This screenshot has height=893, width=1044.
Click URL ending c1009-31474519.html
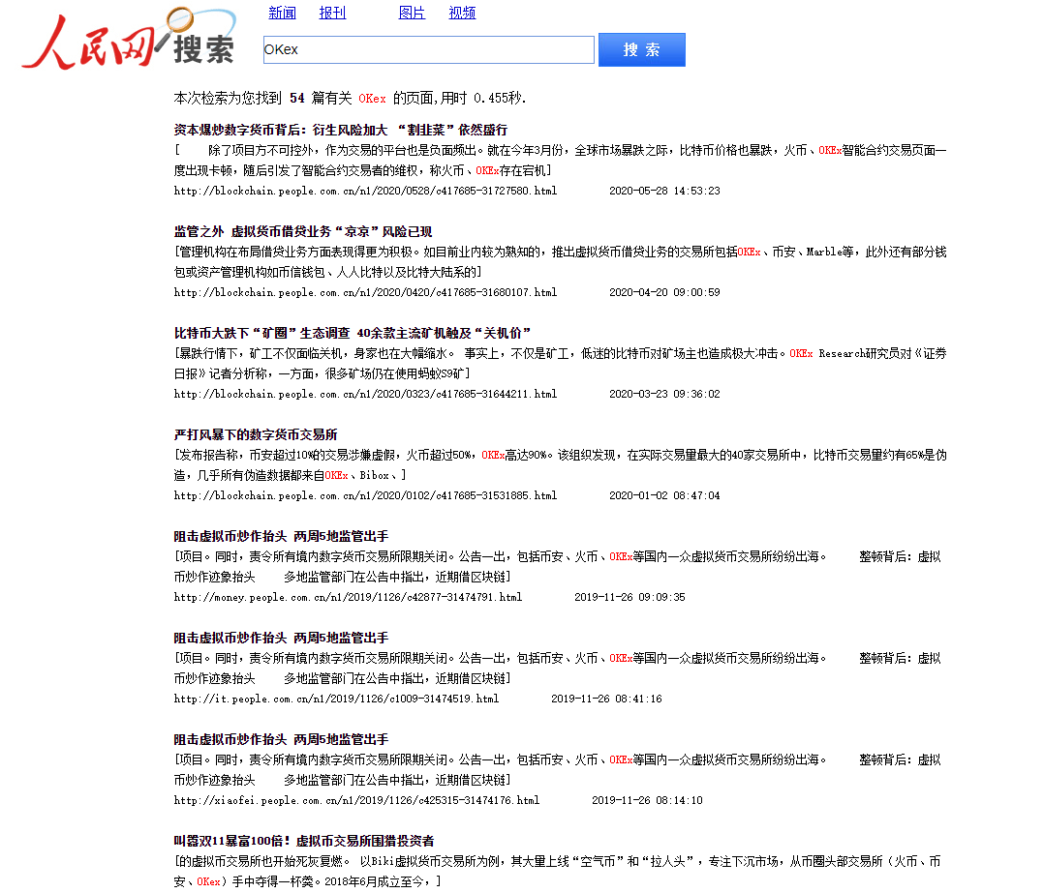[x=336, y=699]
